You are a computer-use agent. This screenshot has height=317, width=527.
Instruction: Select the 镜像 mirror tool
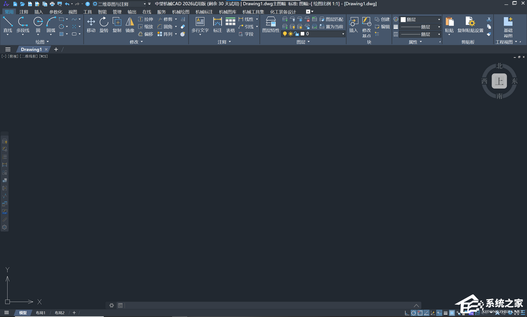point(130,25)
